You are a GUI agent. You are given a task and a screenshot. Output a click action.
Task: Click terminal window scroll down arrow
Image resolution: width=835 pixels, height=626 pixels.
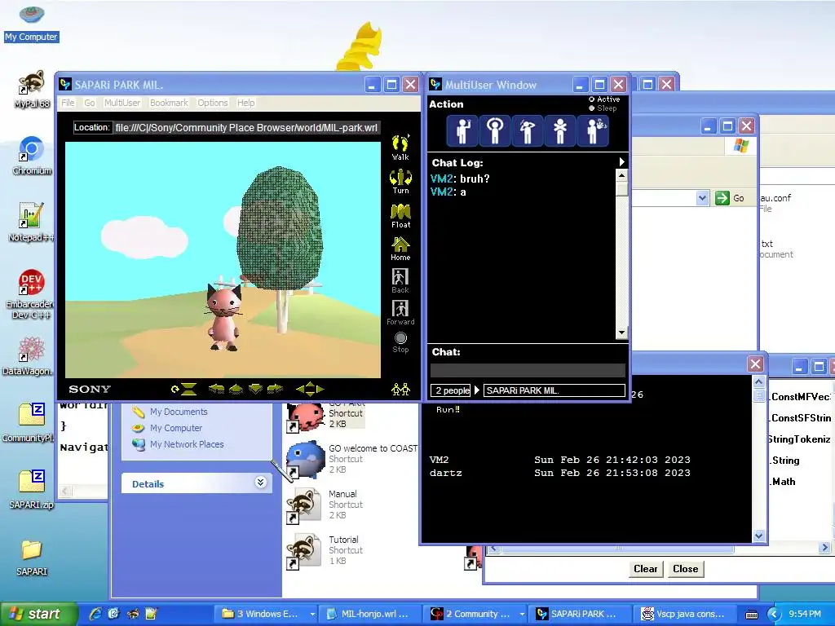[759, 536]
